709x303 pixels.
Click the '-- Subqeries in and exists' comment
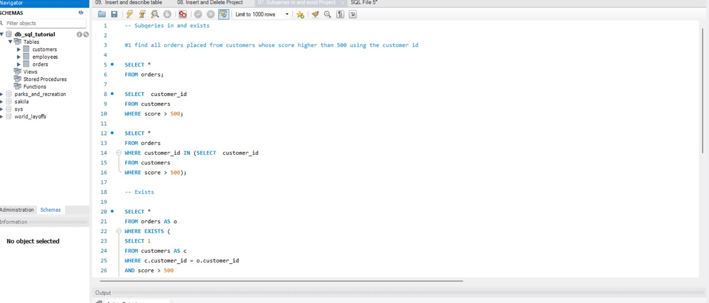click(x=167, y=25)
